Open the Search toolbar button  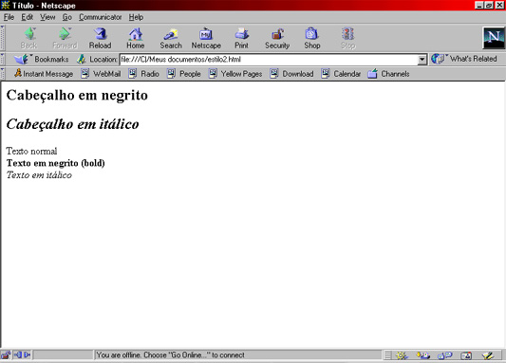click(x=171, y=38)
